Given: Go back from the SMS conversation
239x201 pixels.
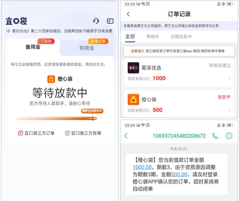Looking at the screenshot, I should point(126,136).
